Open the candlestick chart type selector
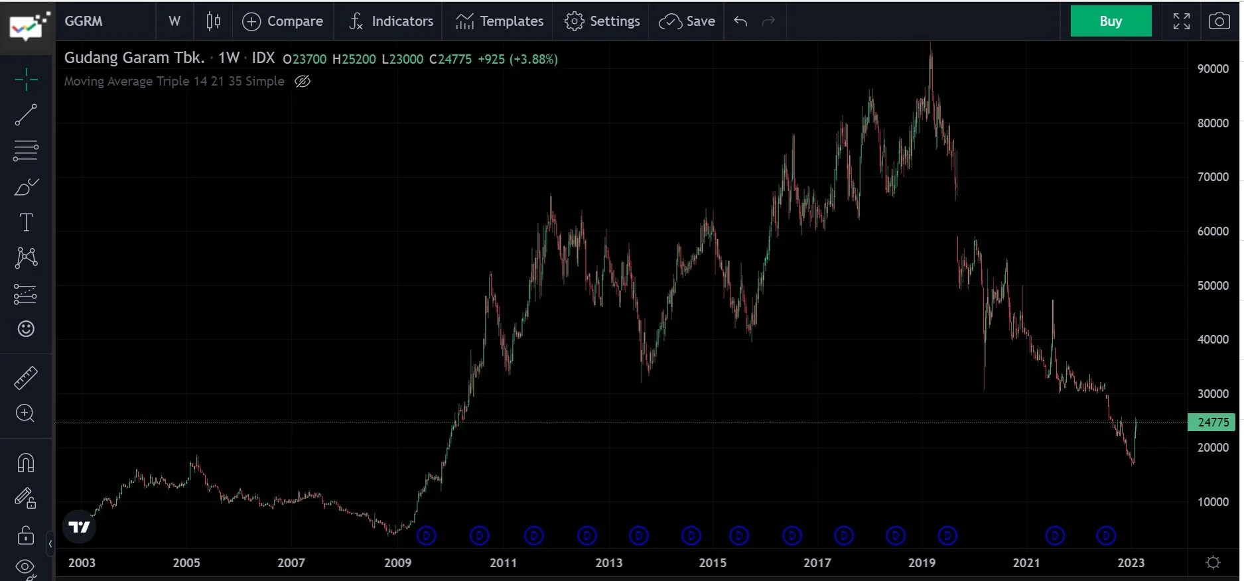The width and height of the screenshot is (1244, 581). click(213, 21)
